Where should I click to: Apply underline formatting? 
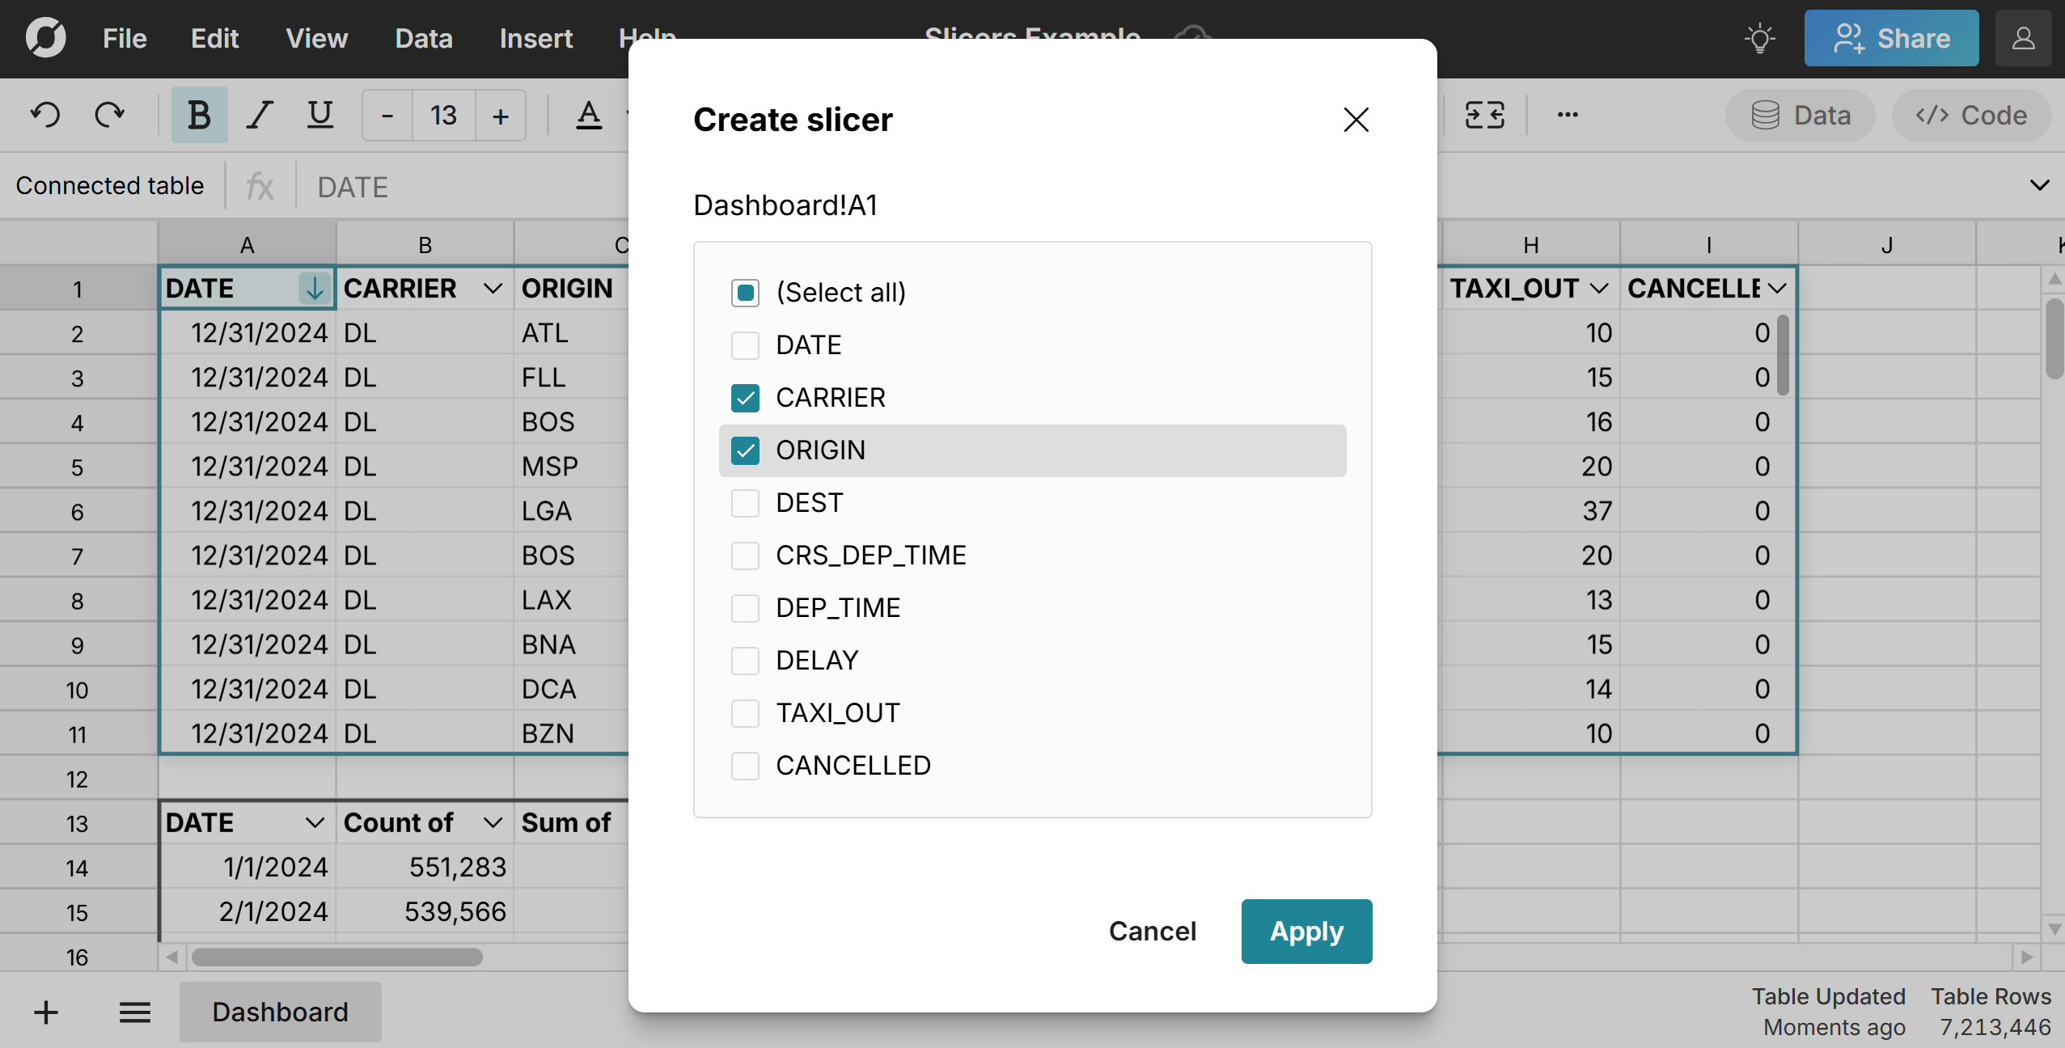click(320, 114)
